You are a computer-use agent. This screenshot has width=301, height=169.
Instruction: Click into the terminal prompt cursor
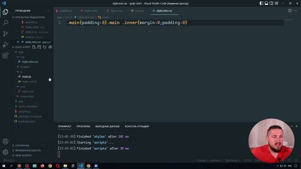point(59,154)
